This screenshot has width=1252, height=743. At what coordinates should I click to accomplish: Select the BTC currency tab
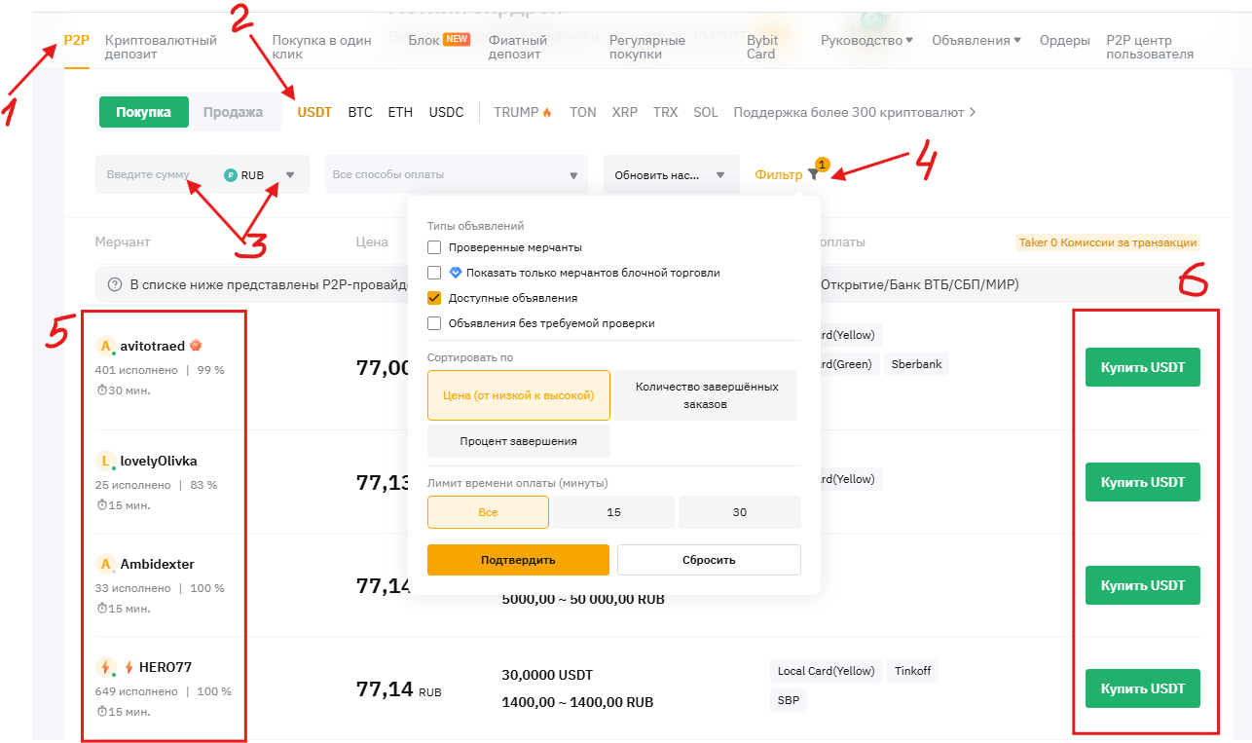tap(360, 112)
